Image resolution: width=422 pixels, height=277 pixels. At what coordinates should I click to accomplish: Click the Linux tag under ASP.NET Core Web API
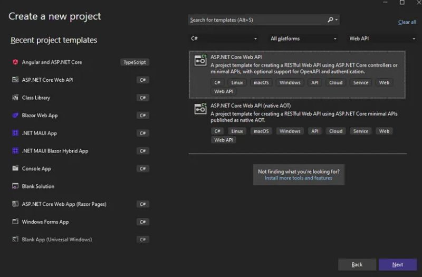237,83
